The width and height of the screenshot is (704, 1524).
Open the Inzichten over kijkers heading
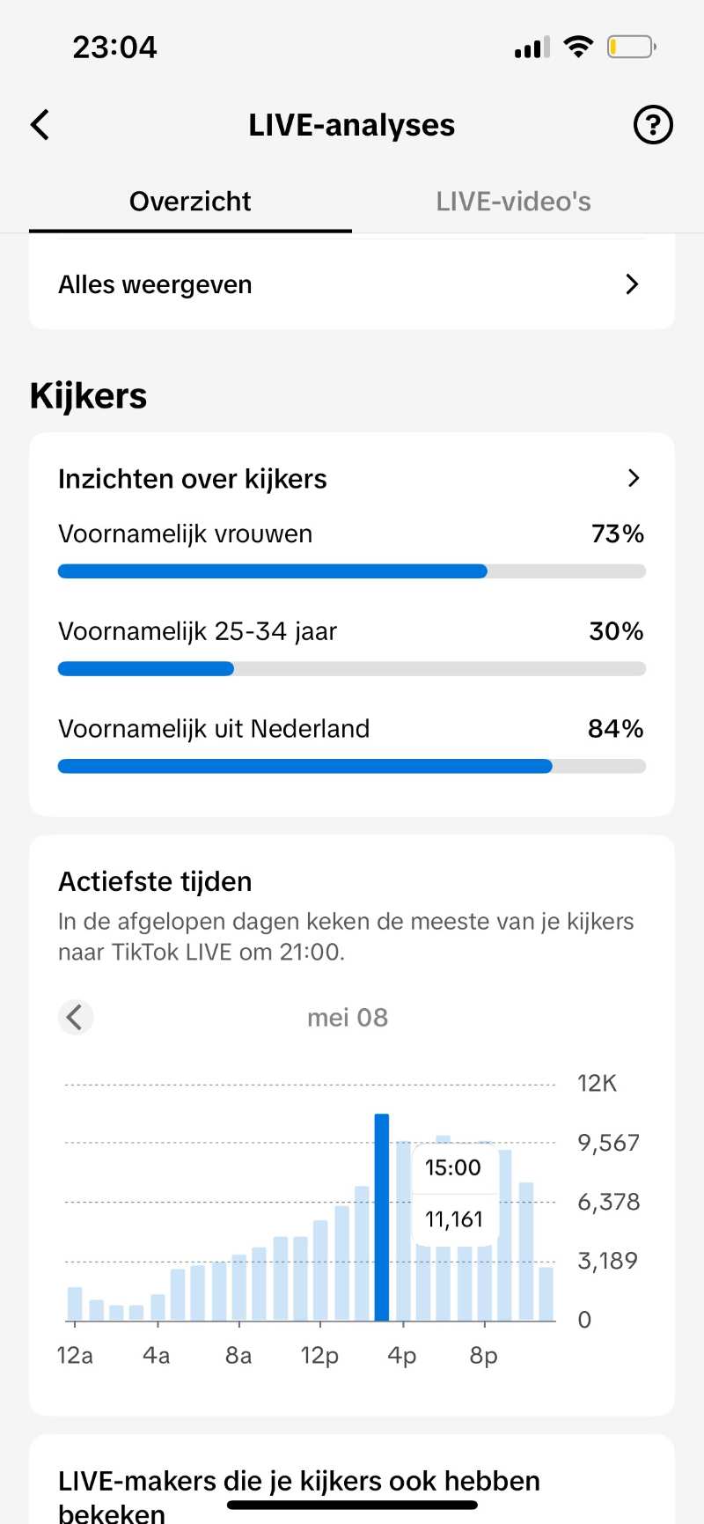[193, 478]
